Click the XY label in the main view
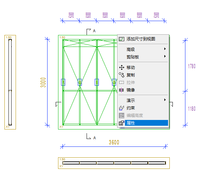Image resolution: width=201 pixels, height=175 pixels. [61, 127]
